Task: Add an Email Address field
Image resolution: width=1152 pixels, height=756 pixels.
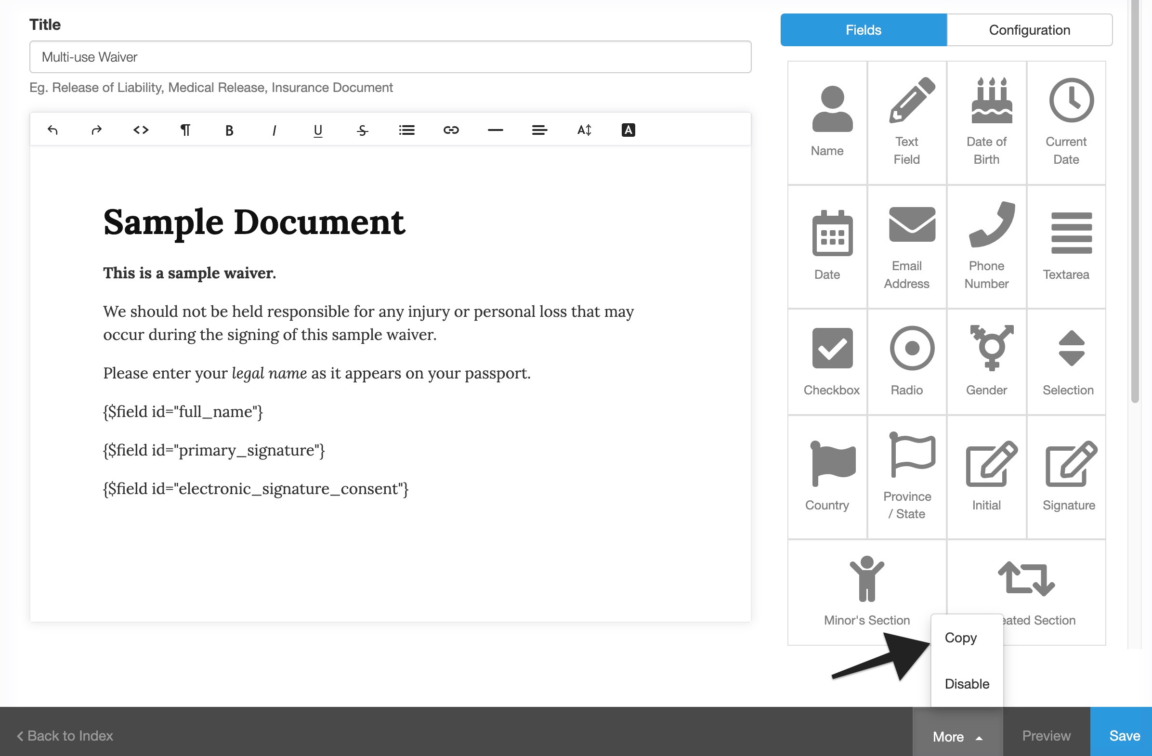Action: 907,247
